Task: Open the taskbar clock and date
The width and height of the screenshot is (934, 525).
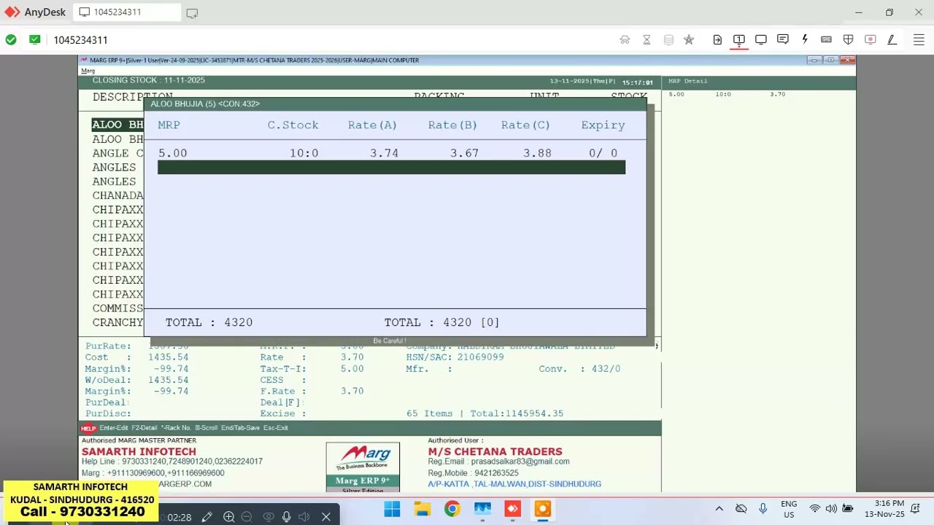Action: pos(884,509)
